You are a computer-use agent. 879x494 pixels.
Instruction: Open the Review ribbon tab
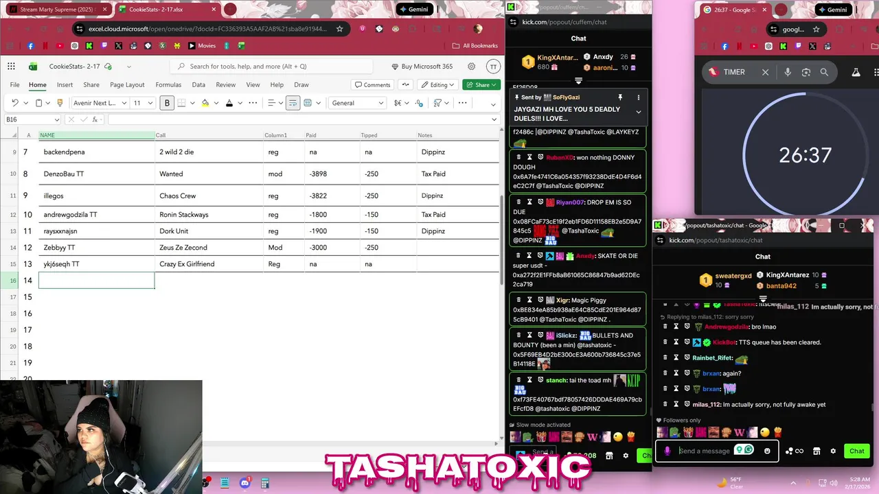pyautogui.click(x=225, y=84)
